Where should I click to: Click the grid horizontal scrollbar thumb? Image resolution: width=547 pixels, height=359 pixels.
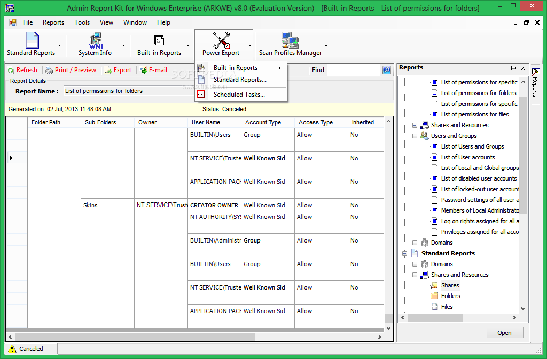tap(135, 337)
